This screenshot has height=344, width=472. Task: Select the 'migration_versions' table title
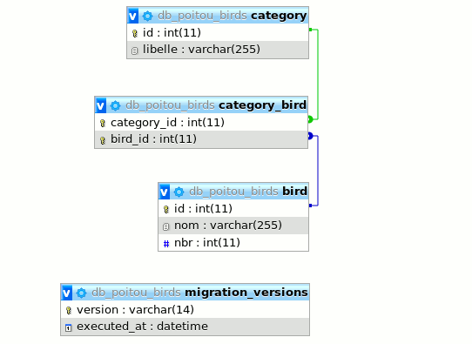(246, 293)
